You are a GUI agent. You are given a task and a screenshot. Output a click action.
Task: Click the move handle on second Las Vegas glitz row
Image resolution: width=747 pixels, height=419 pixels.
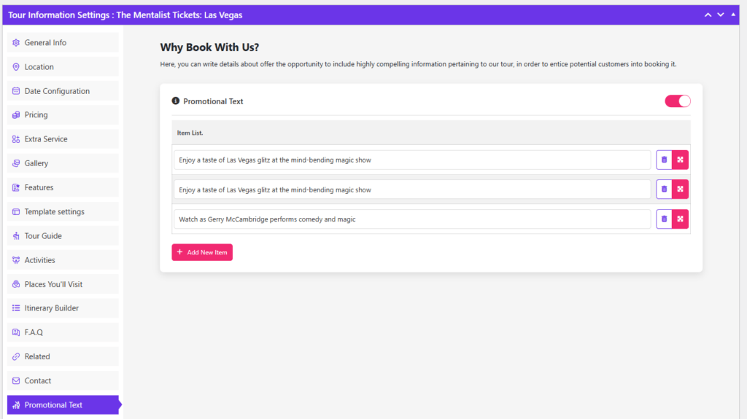681,189
